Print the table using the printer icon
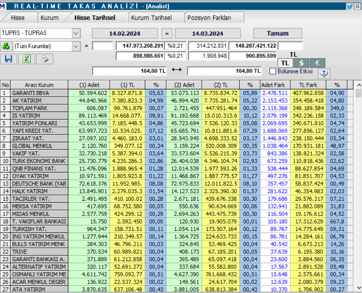Screen dimensions: 362x293 [45, 59]
